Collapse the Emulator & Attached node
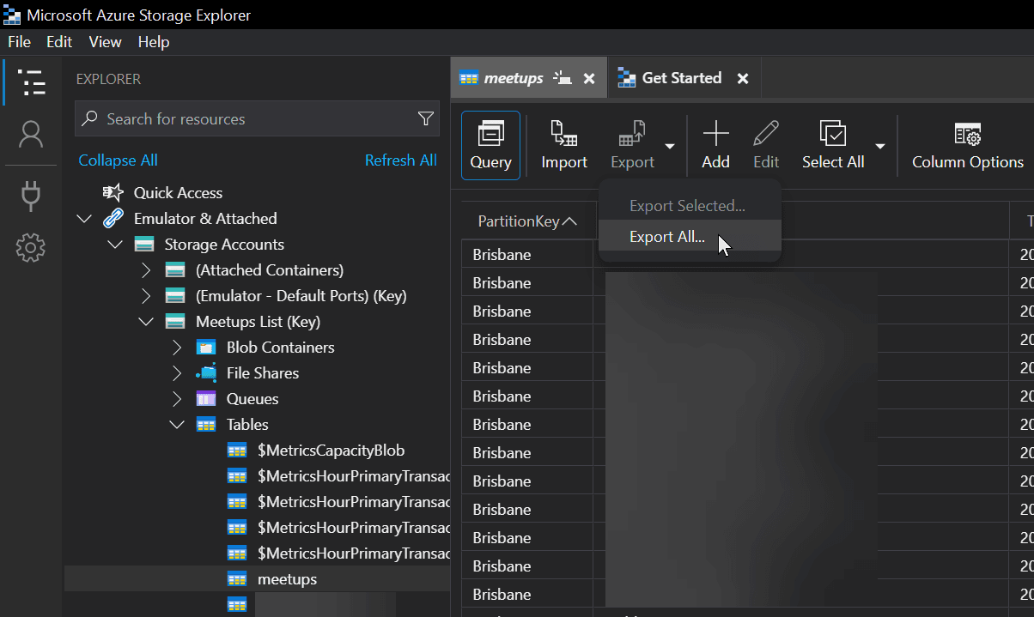Viewport: 1034px width, 617px height. pyautogui.click(x=84, y=219)
